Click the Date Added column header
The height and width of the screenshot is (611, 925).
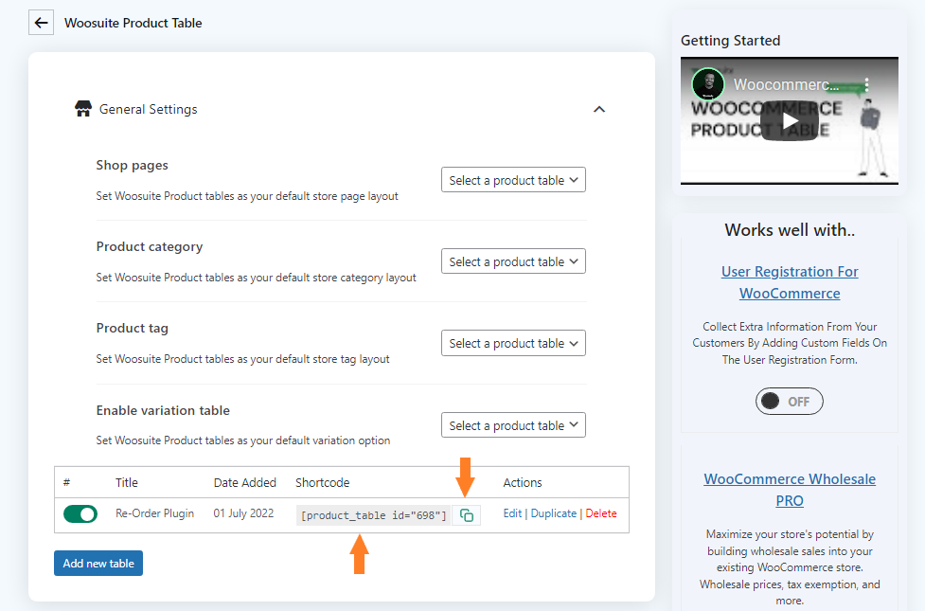point(245,483)
